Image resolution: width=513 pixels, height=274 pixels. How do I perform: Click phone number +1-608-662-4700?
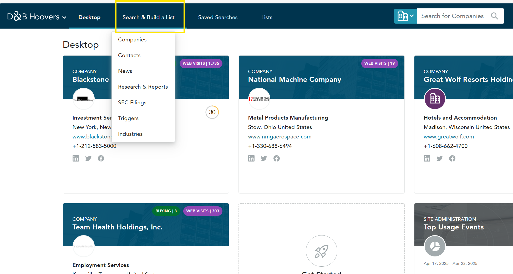click(446, 146)
